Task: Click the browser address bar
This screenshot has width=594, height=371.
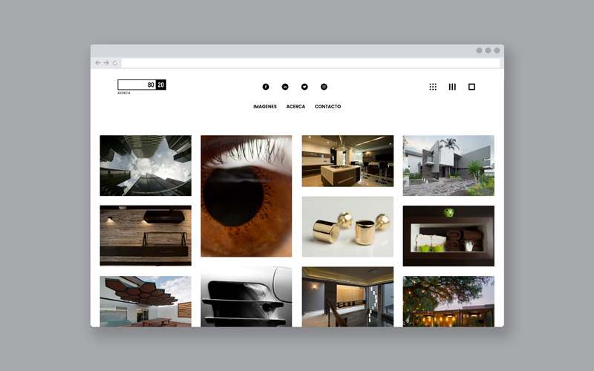Action: coord(310,63)
